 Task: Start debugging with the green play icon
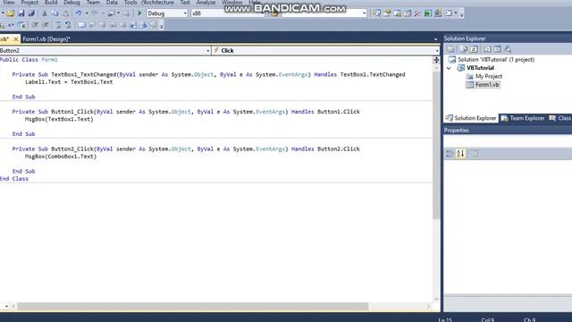139,13
